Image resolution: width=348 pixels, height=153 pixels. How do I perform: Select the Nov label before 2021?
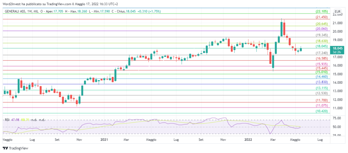pos(79,139)
